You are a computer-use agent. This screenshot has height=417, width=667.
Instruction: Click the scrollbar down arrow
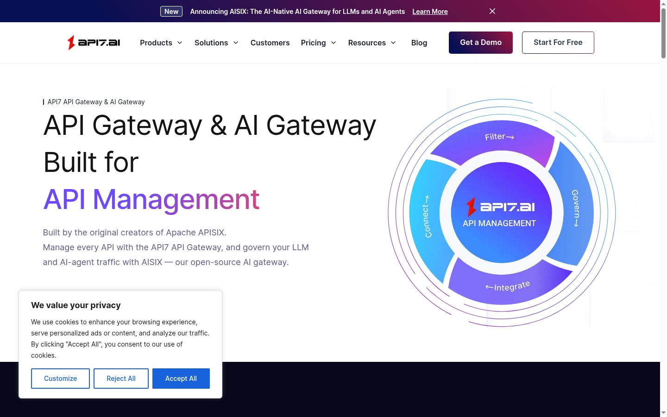(663, 412)
